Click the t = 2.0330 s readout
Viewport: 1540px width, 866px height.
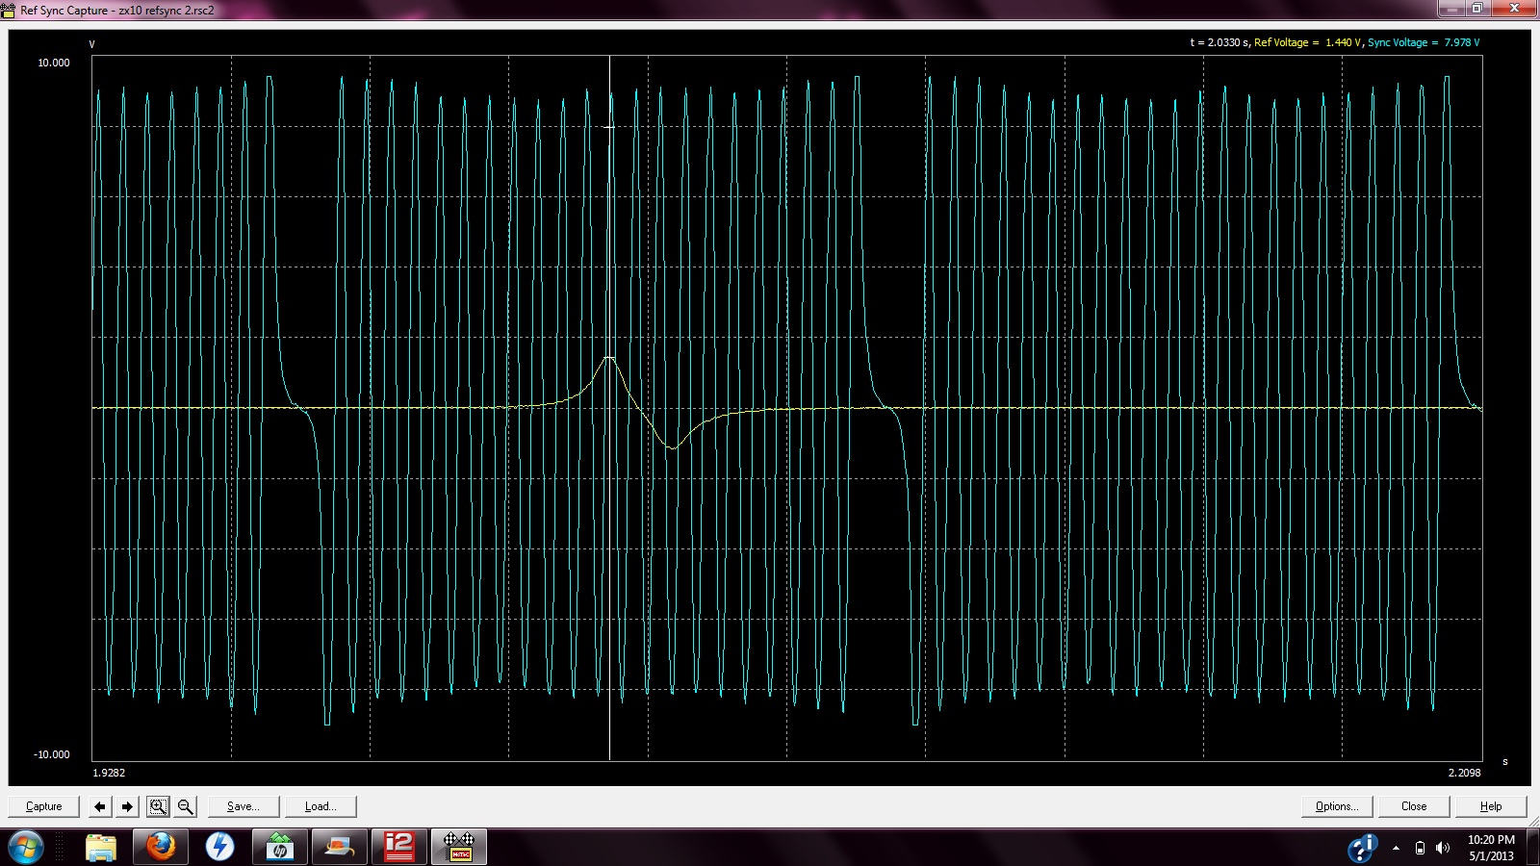pyautogui.click(x=1219, y=42)
